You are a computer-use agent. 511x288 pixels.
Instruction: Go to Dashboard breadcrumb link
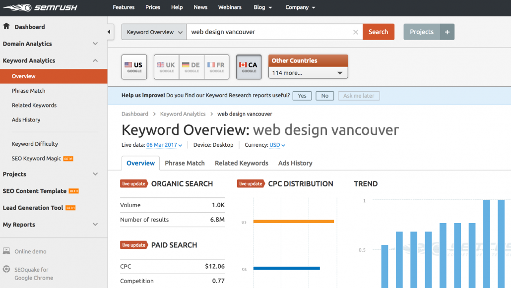[x=135, y=114]
